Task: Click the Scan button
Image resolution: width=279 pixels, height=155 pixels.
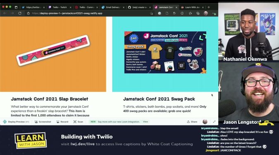Action: [x=78, y=122]
